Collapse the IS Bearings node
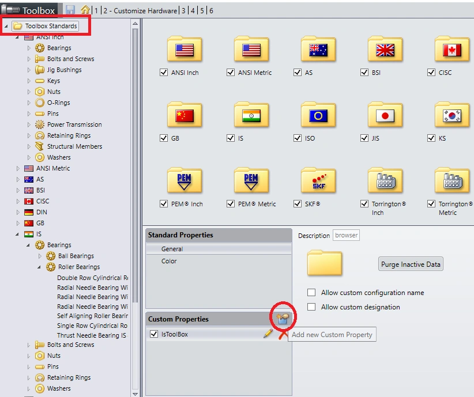Screen dimensions: 474x397 click(x=28, y=245)
